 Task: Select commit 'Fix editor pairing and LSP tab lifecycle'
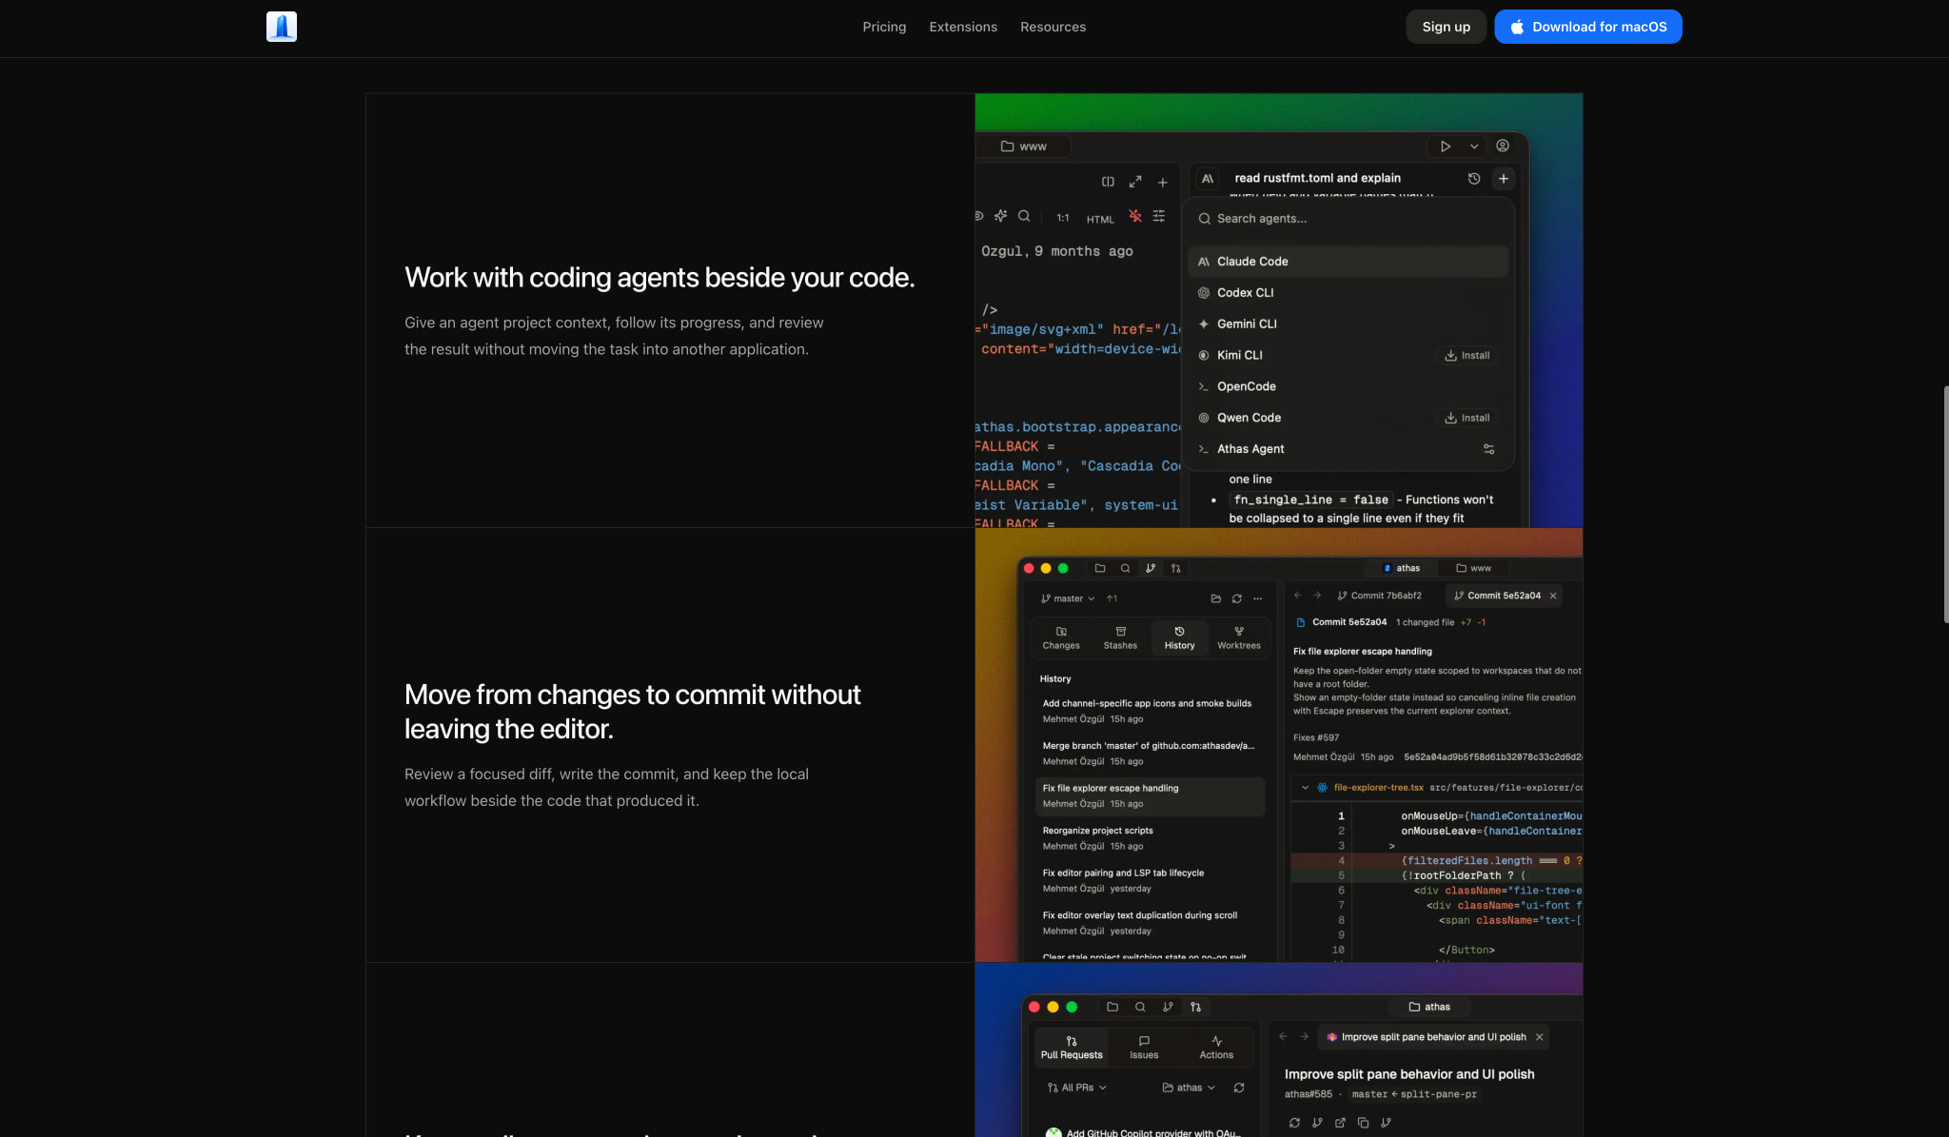pyautogui.click(x=1150, y=880)
